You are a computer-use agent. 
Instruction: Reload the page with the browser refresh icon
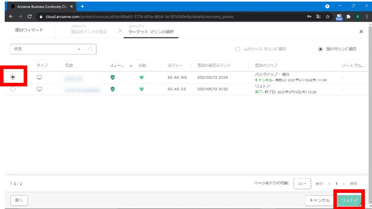click(30, 17)
